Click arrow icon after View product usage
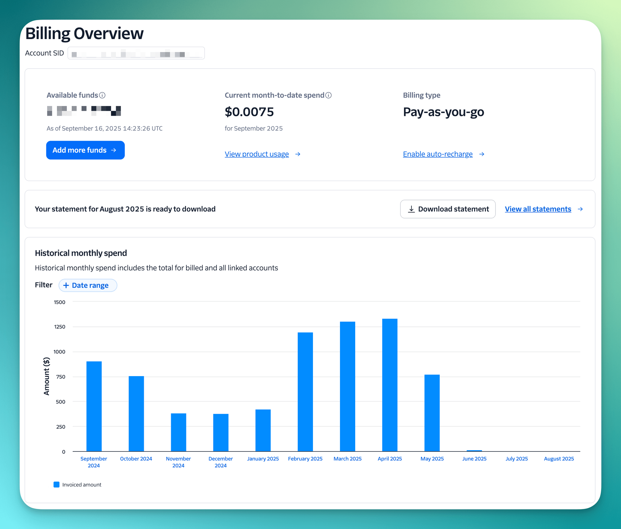Screen dimensions: 621x529 (x=298, y=154)
